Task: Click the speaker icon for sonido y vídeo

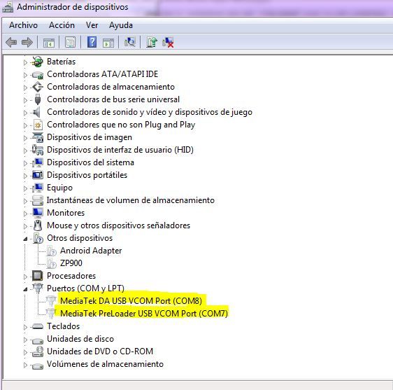Action: pyautogui.click(x=37, y=112)
